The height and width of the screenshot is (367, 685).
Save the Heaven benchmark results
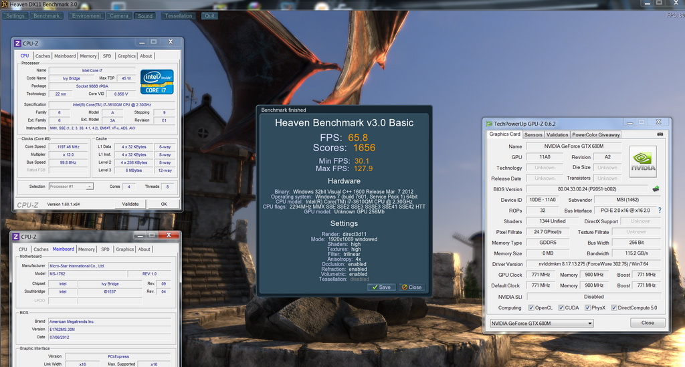[381, 287]
